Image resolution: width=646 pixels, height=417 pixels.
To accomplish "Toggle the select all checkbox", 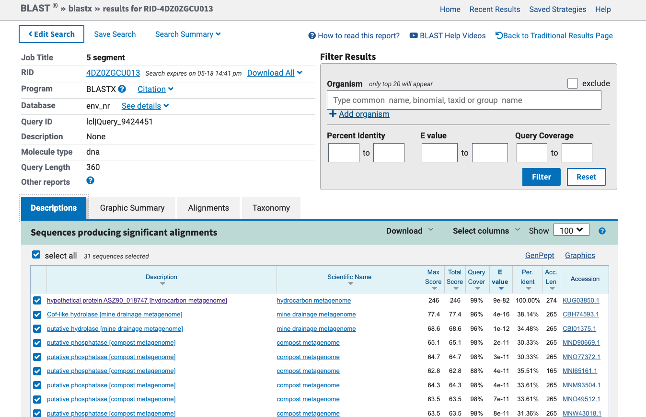I will pyautogui.click(x=36, y=255).
